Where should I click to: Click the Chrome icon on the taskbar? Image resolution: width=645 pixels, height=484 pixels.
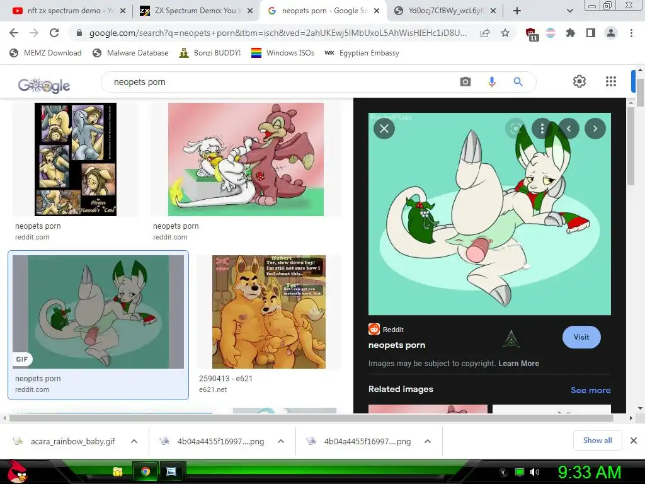point(145,471)
